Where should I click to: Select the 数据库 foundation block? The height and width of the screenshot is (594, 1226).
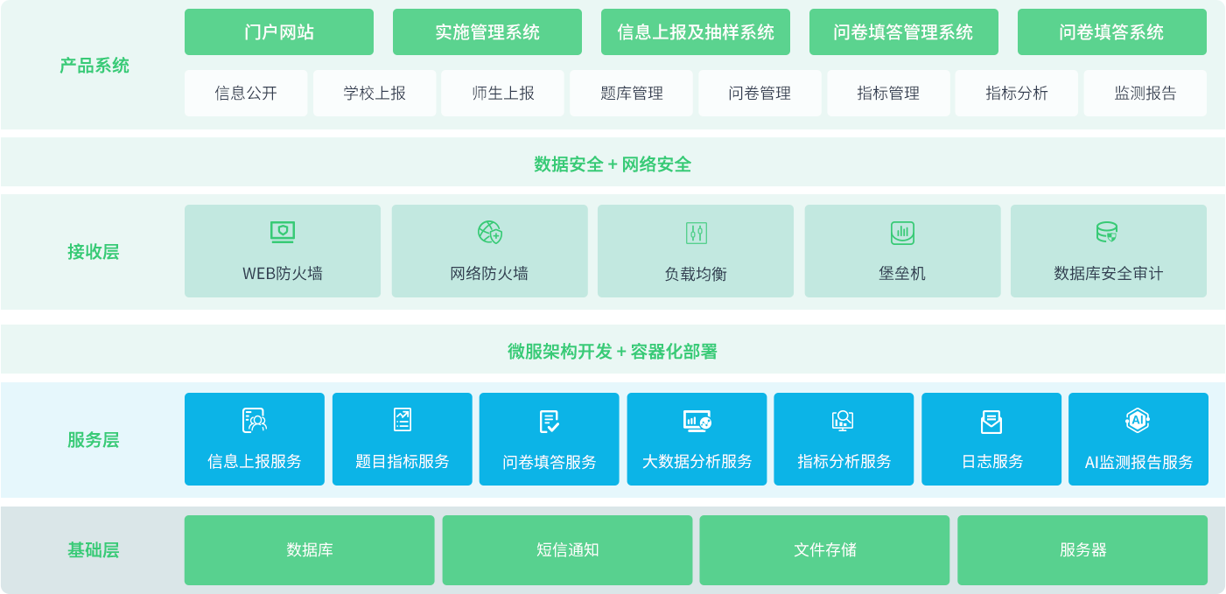[309, 550]
